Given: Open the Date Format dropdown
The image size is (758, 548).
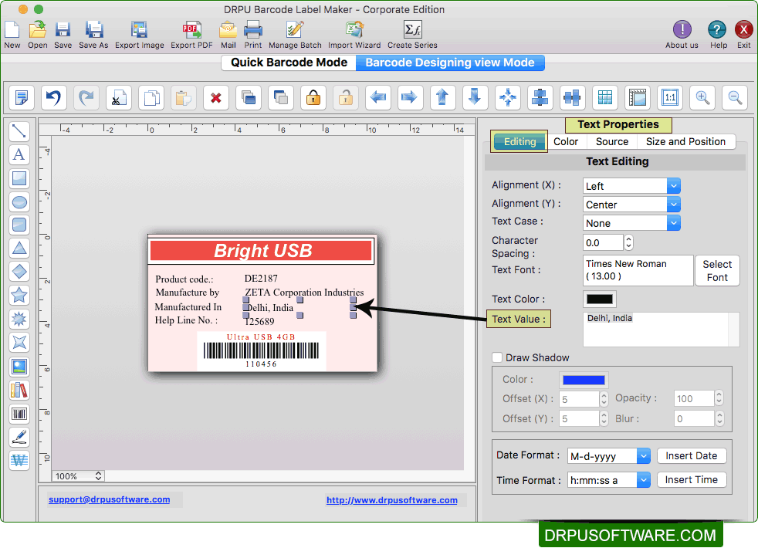Looking at the screenshot, I should click(x=608, y=455).
